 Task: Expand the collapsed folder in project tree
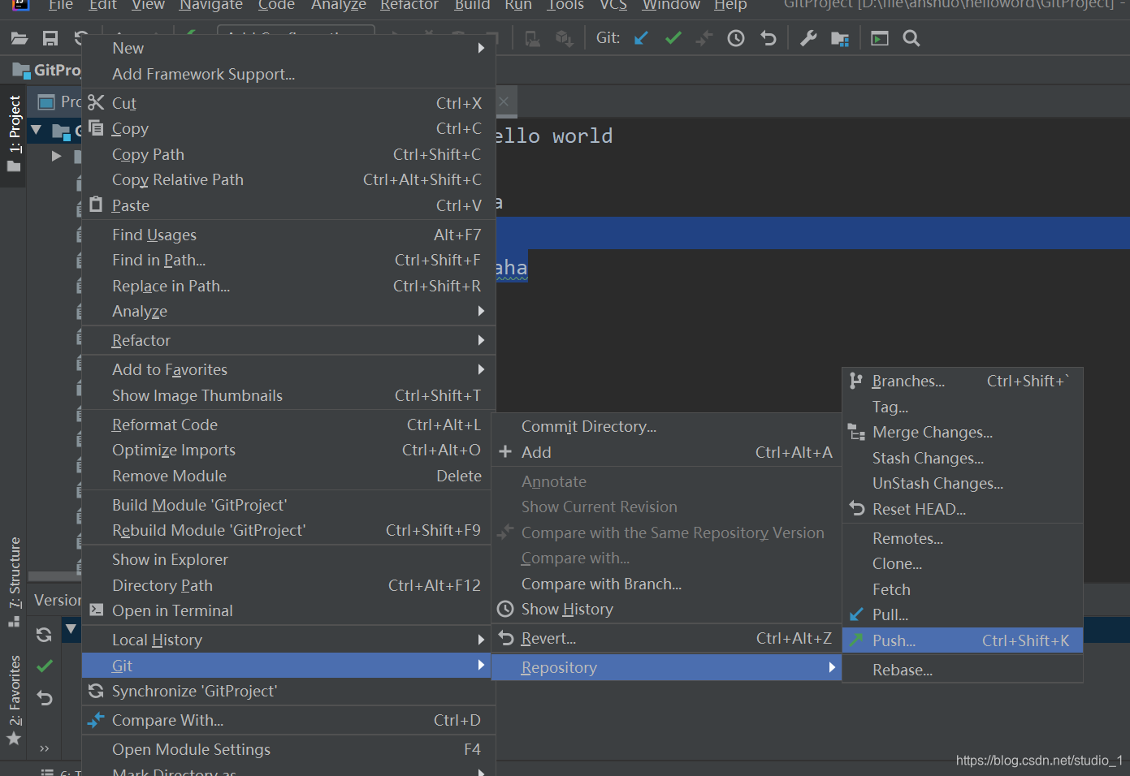56,155
